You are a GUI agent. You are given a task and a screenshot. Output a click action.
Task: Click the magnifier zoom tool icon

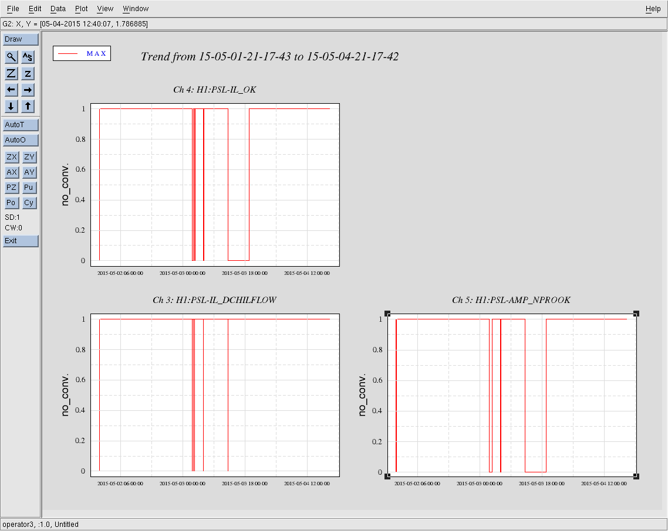click(11, 57)
